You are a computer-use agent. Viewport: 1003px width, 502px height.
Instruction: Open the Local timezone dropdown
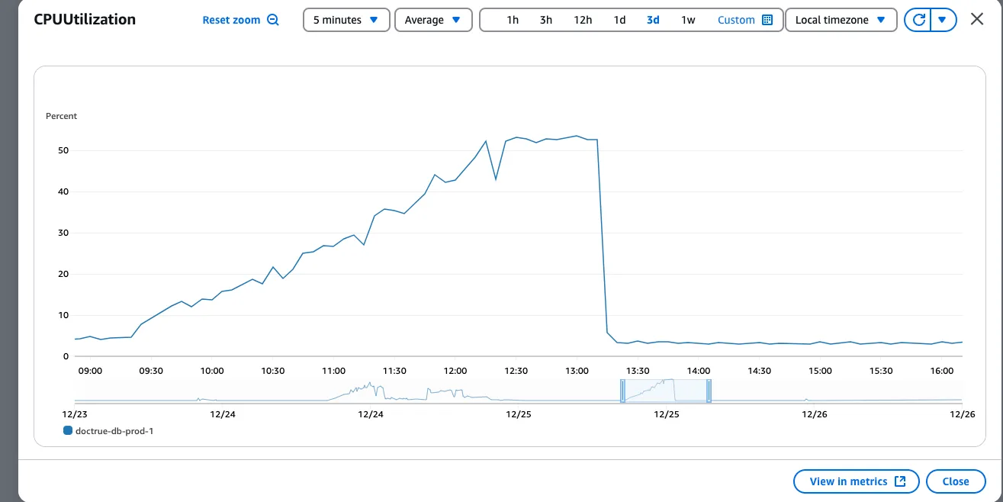[841, 20]
